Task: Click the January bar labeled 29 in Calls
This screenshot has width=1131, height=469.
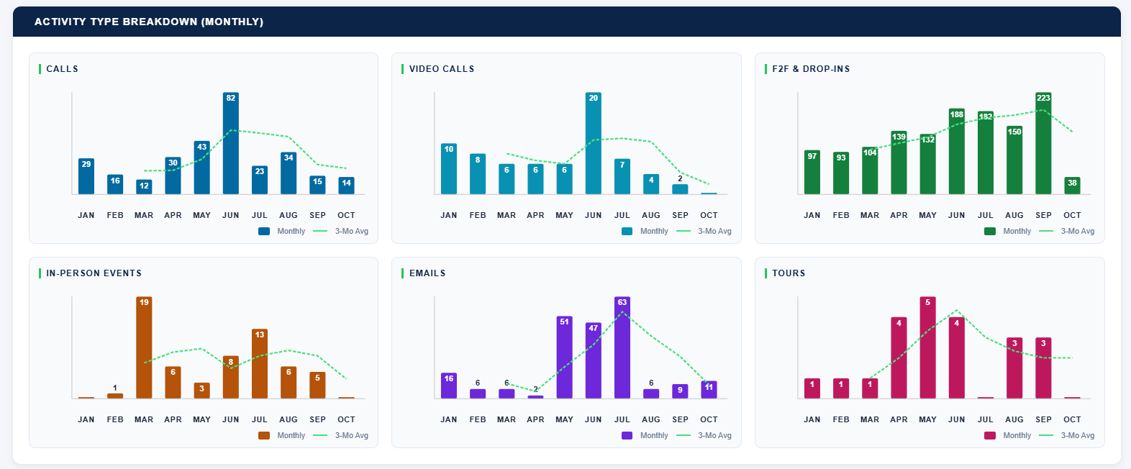Action: 86,176
